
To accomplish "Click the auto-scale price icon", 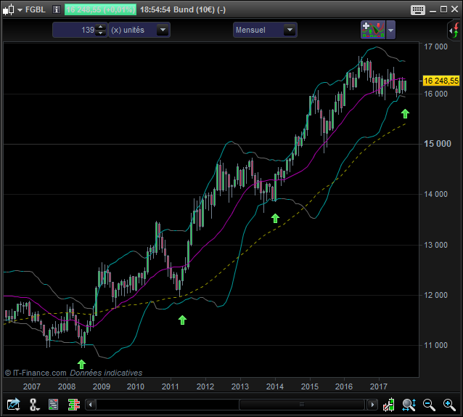I will point(390,405).
